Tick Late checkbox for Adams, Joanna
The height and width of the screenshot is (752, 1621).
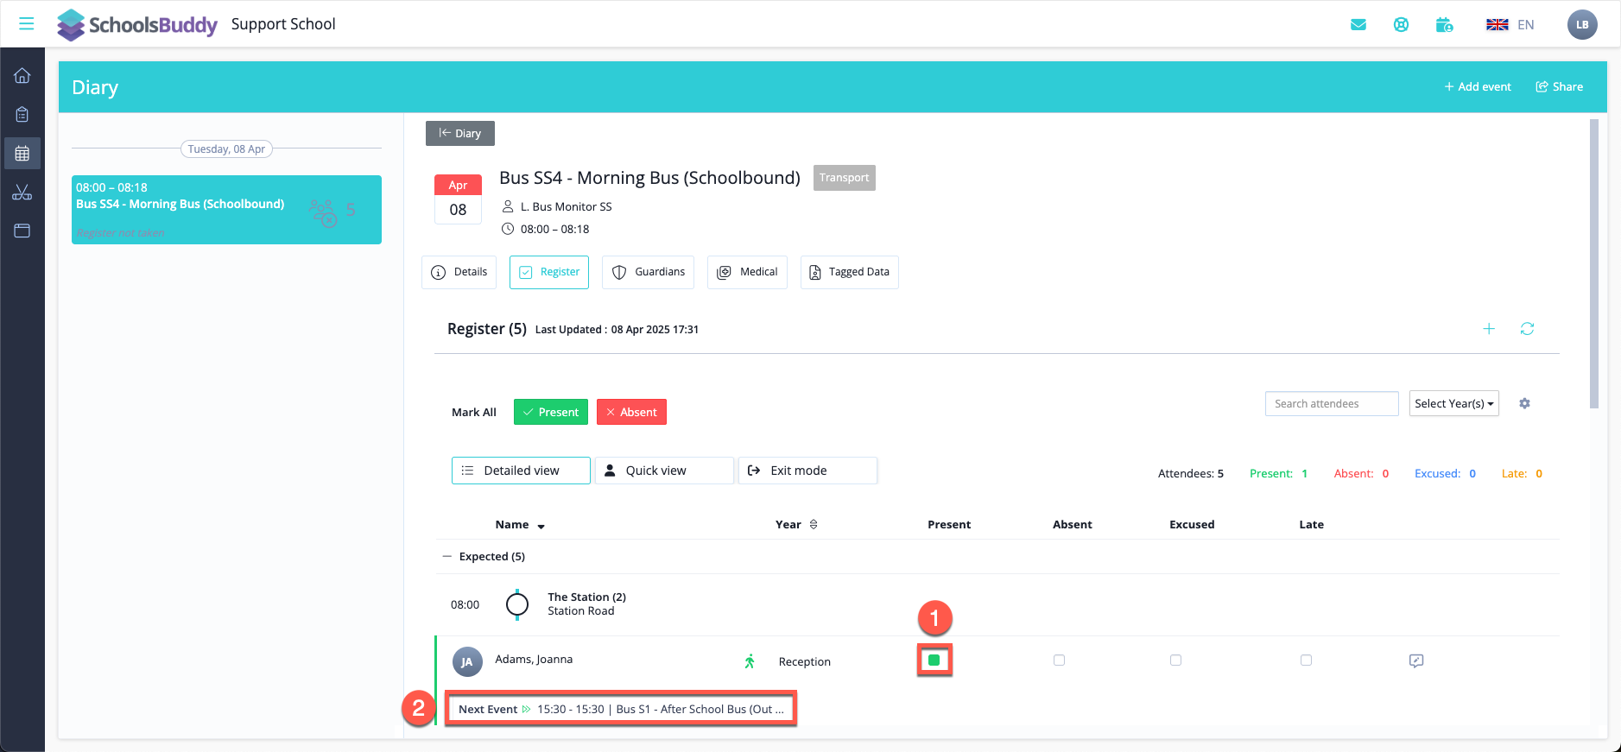[x=1306, y=660]
